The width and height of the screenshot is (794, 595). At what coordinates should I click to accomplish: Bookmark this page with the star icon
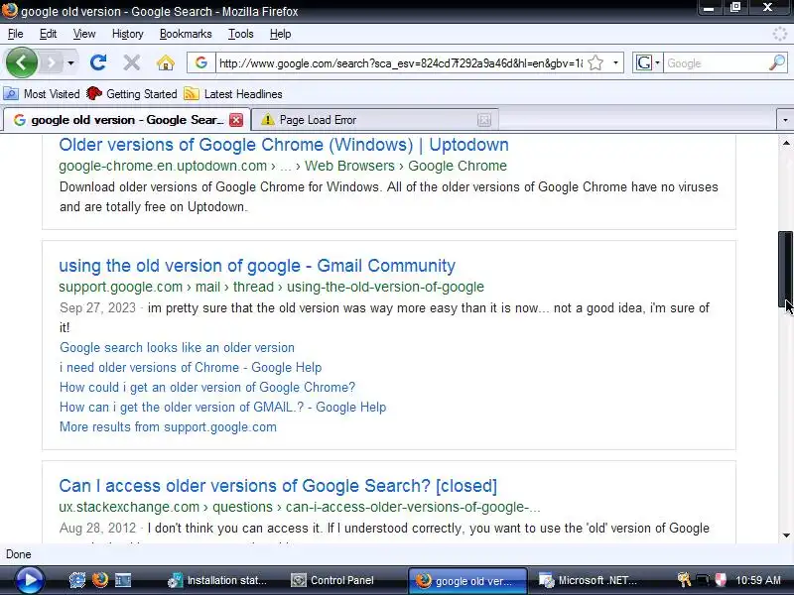tap(596, 63)
